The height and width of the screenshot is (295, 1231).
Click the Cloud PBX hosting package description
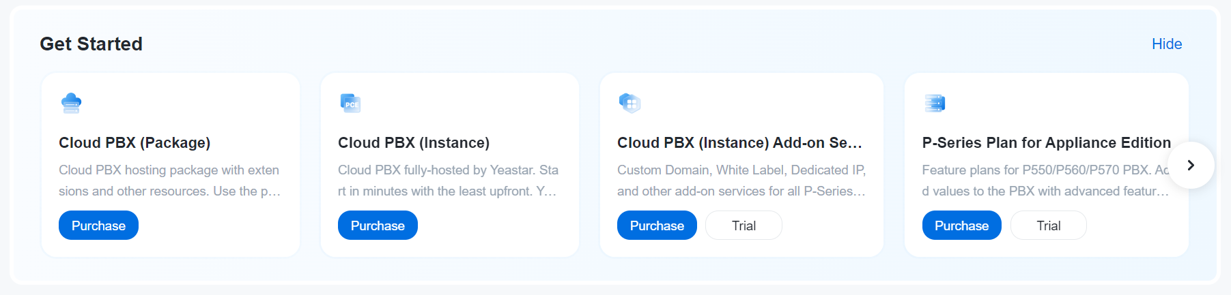point(169,181)
